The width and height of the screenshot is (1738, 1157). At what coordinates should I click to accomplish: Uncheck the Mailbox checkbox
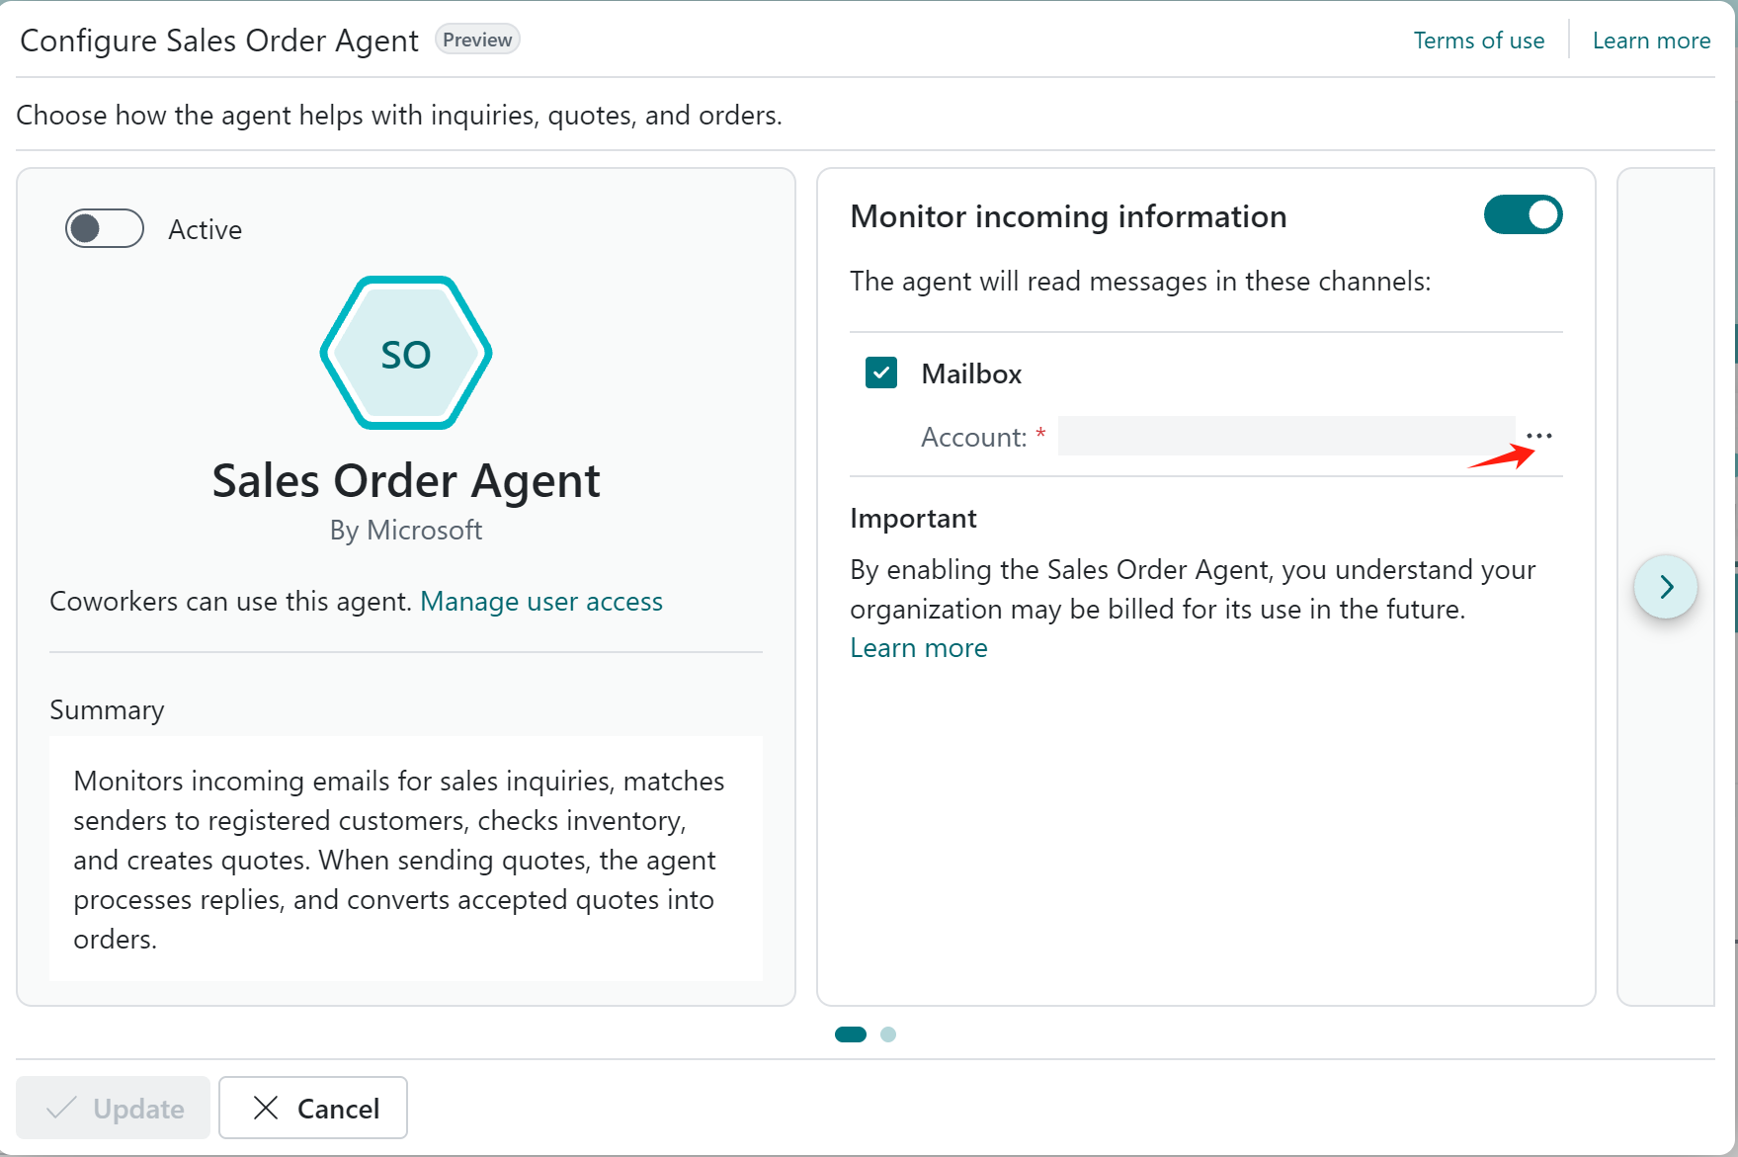(x=881, y=373)
